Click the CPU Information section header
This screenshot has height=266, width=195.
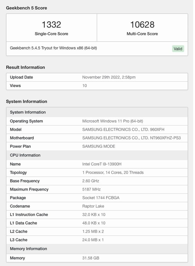25,155
